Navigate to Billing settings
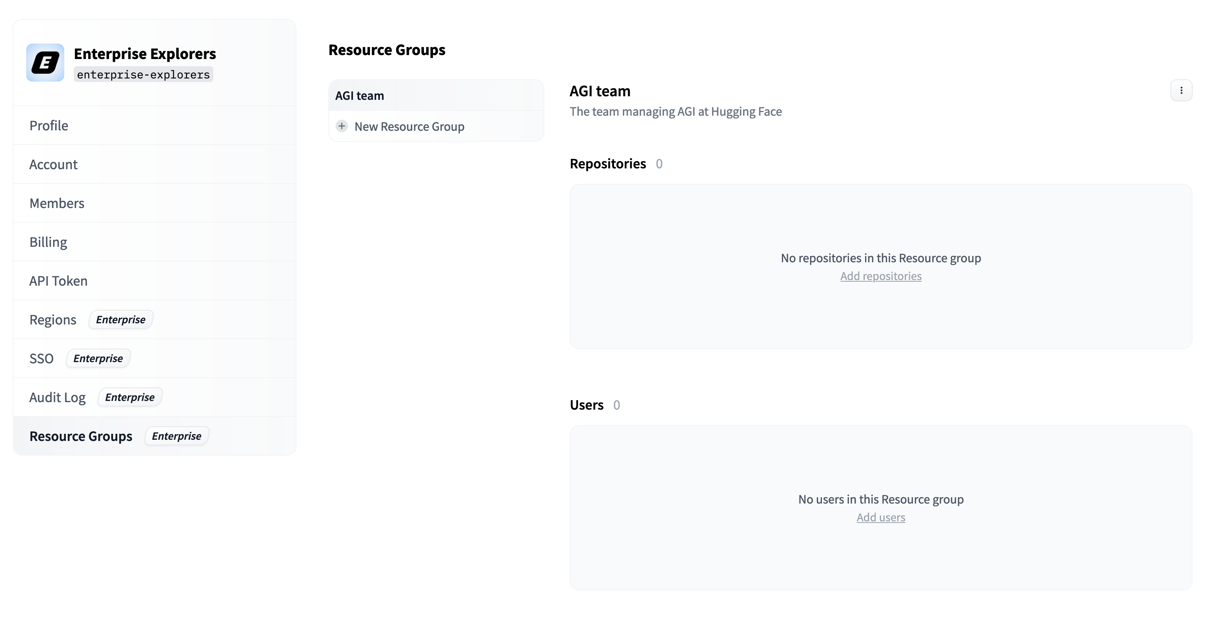1218x622 pixels. tap(48, 242)
